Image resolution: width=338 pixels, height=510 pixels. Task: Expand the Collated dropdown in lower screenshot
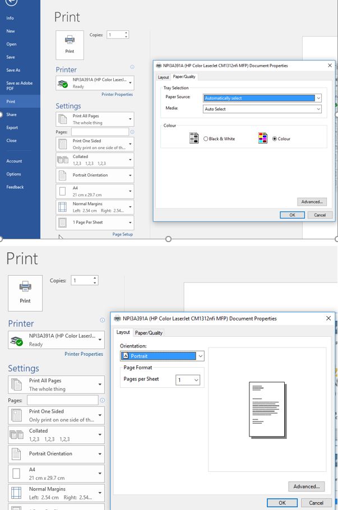[x=100, y=434]
